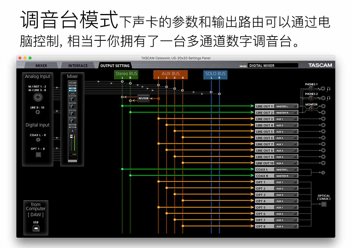Viewport: 353px width, 248px height.
Task: Click the Mode field showing DIGITAL MIXER
Action: point(273,66)
